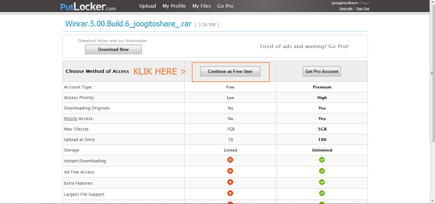
Task: Click green check icon in Instant Downloading row
Action: (322, 160)
